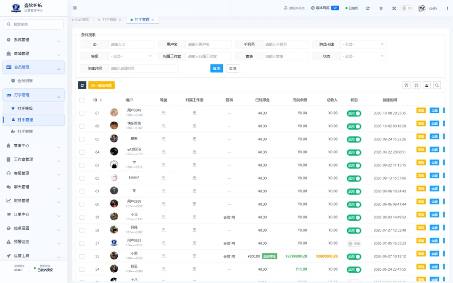The height and width of the screenshot is (283, 453).
Task: Collapse 会员管理 menu
Action: click(34, 67)
